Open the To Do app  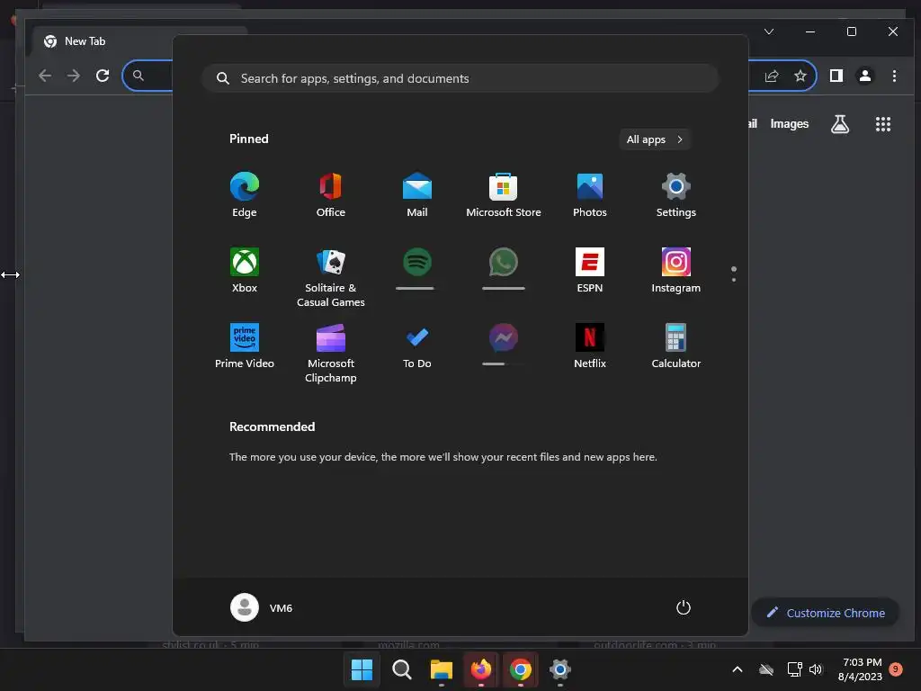click(417, 346)
